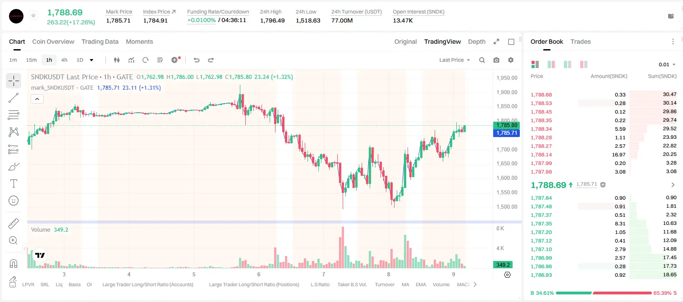Collapse the indicator legend chevron
The image size is (683, 302).
(x=37, y=99)
